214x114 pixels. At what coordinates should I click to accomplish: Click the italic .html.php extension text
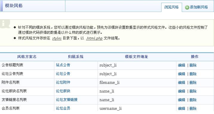[x=94, y=38]
